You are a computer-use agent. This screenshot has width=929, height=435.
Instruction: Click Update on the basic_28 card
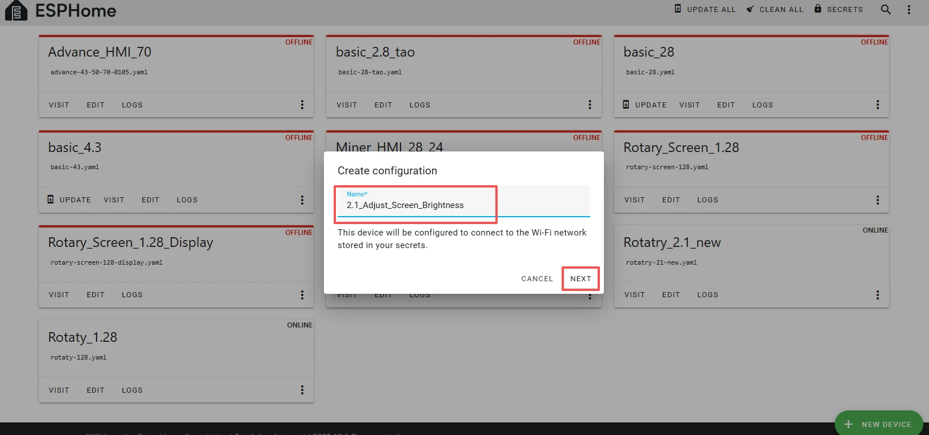coord(644,105)
